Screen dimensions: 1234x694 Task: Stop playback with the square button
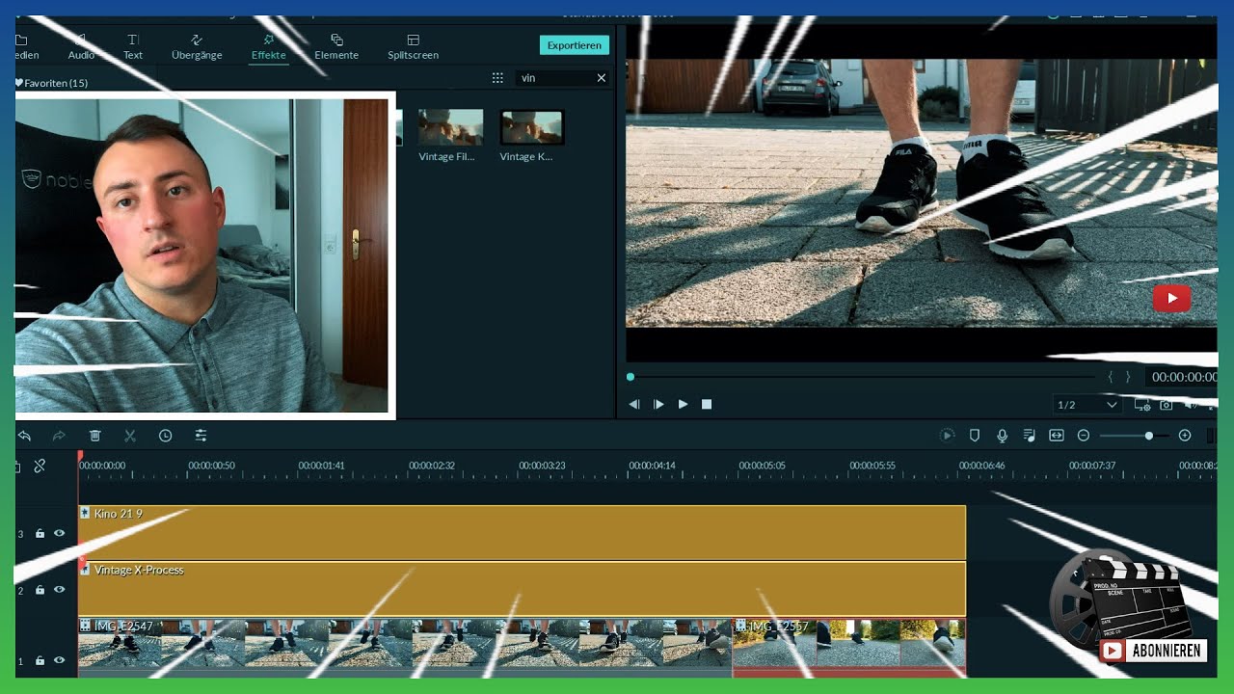click(707, 404)
